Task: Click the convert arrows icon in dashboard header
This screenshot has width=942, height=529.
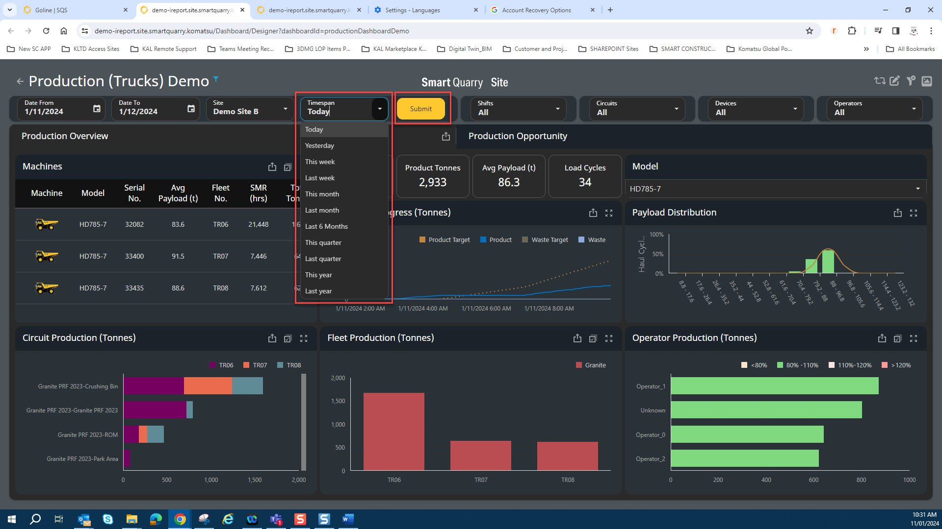Action: [x=880, y=81]
